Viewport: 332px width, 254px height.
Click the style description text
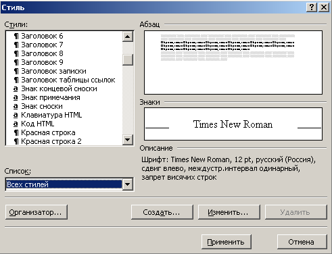click(x=229, y=168)
